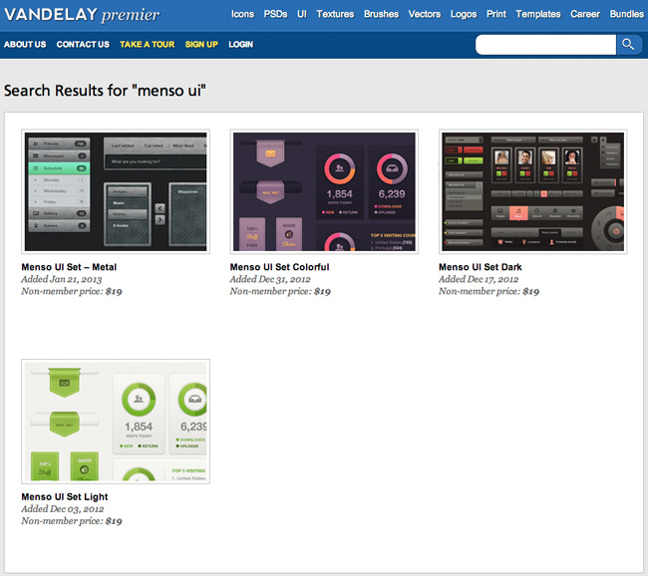Open the Contact Us link

pos(83,44)
